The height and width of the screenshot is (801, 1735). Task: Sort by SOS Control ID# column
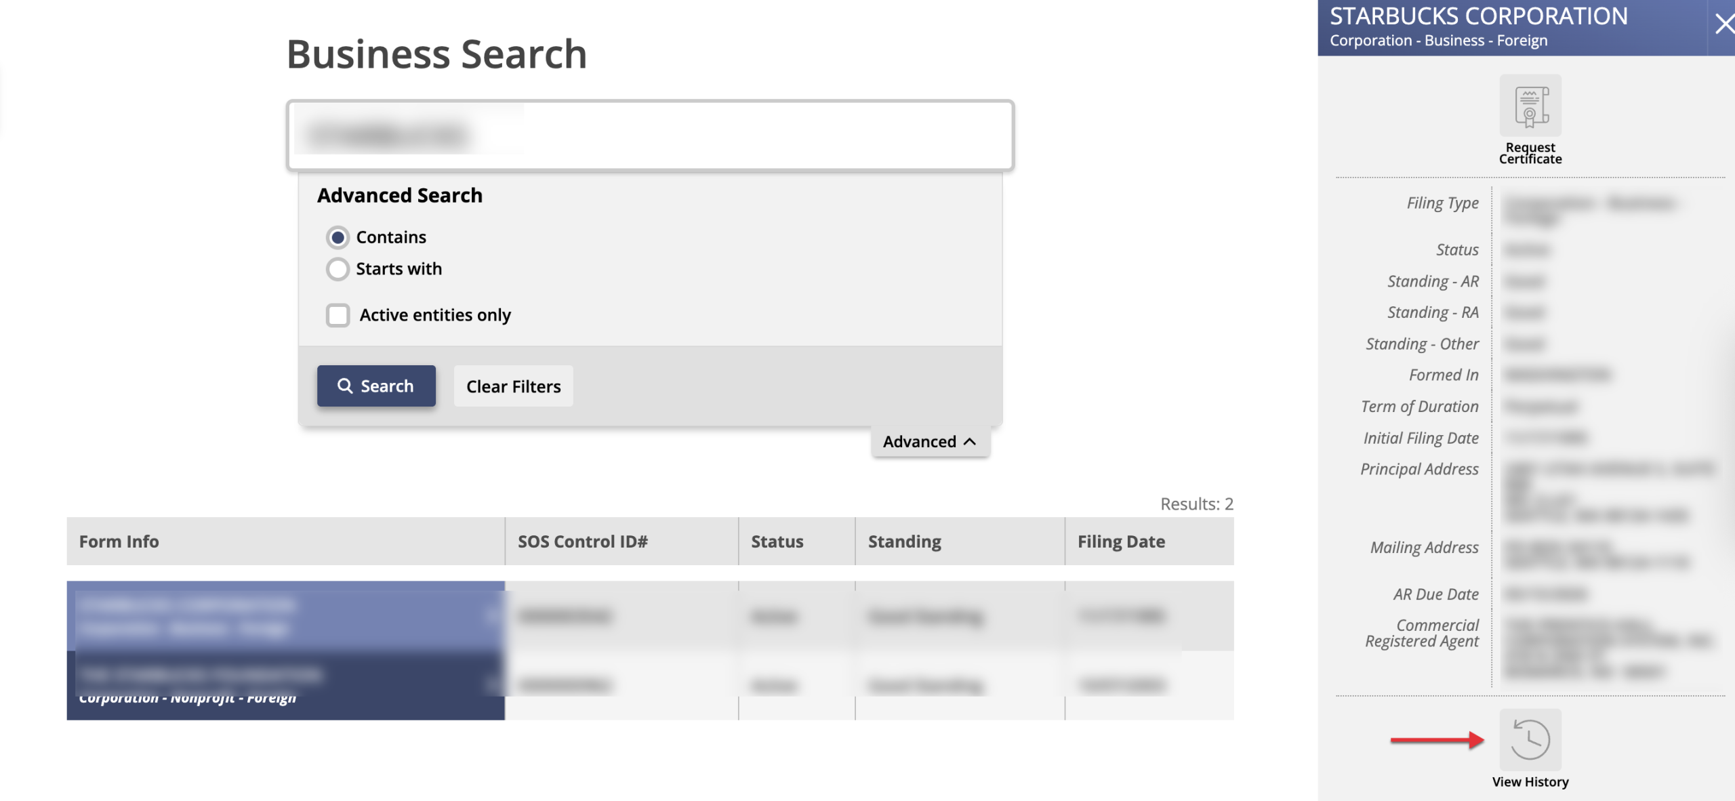pos(583,541)
